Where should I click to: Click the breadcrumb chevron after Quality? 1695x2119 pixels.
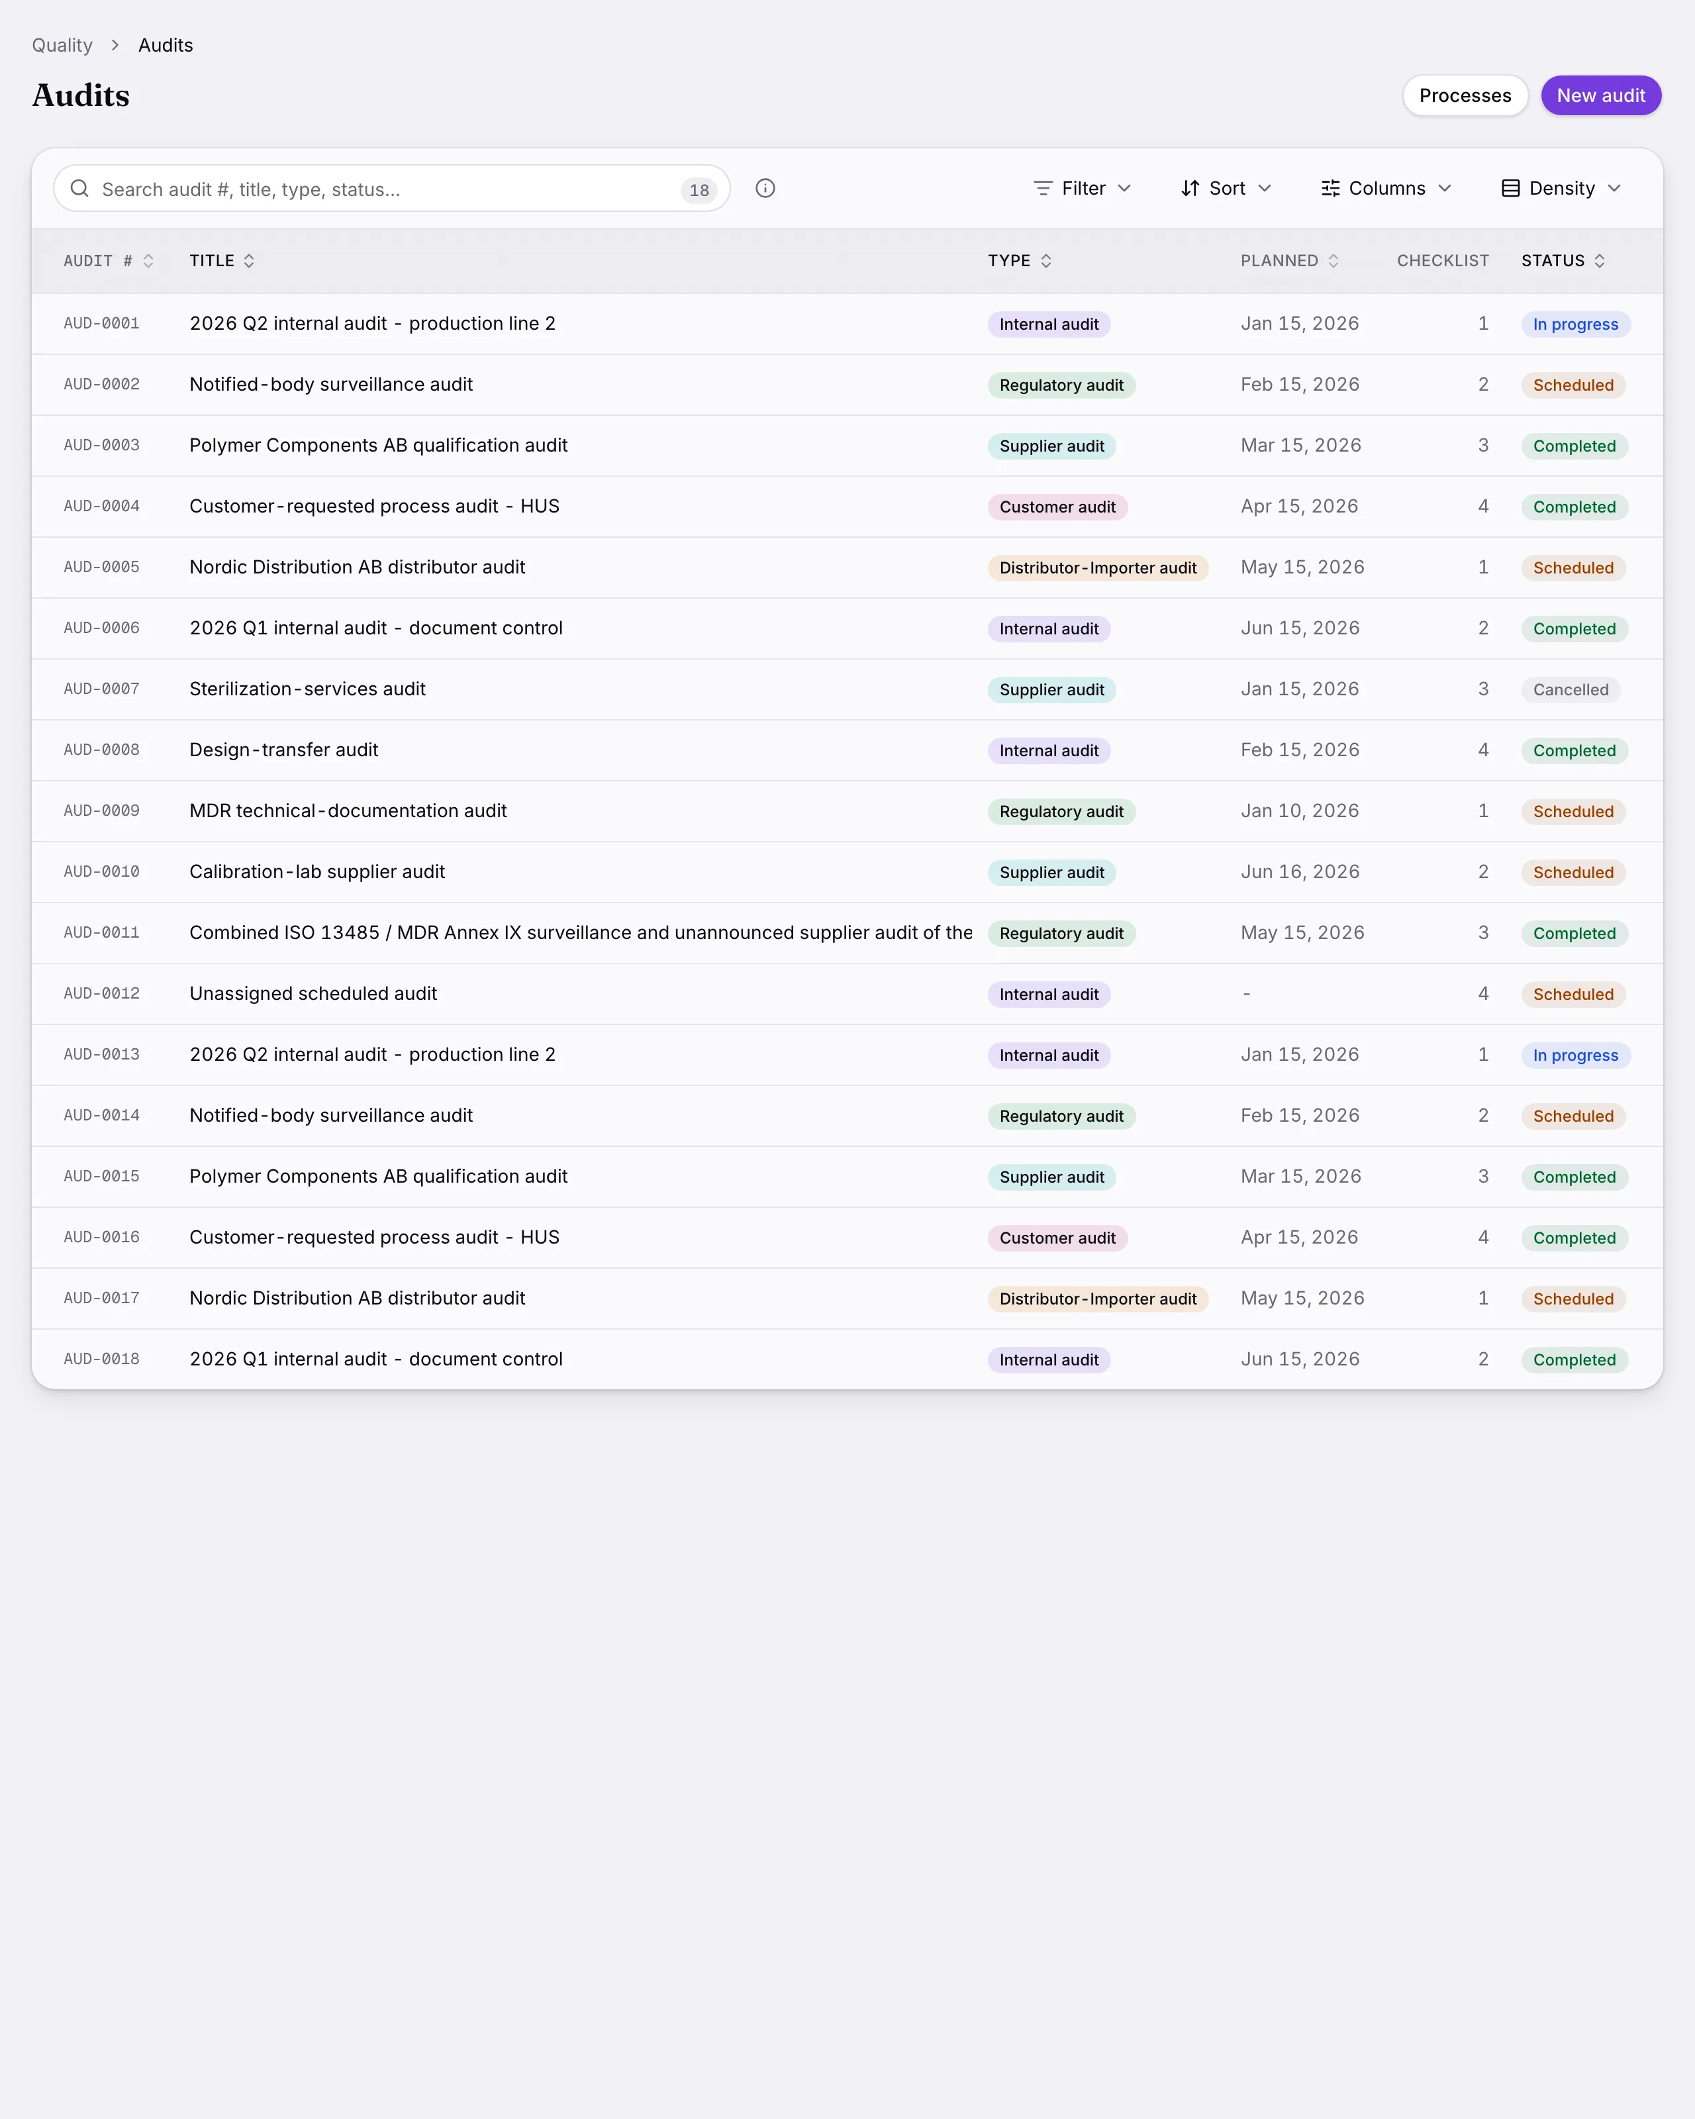click(x=115, y=45)
